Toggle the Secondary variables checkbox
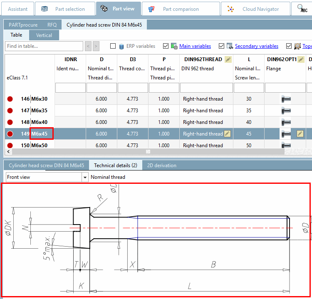Image resolution: width=312 pixels, height=299 pixels. pyautogui.click(x=222, y=46)
